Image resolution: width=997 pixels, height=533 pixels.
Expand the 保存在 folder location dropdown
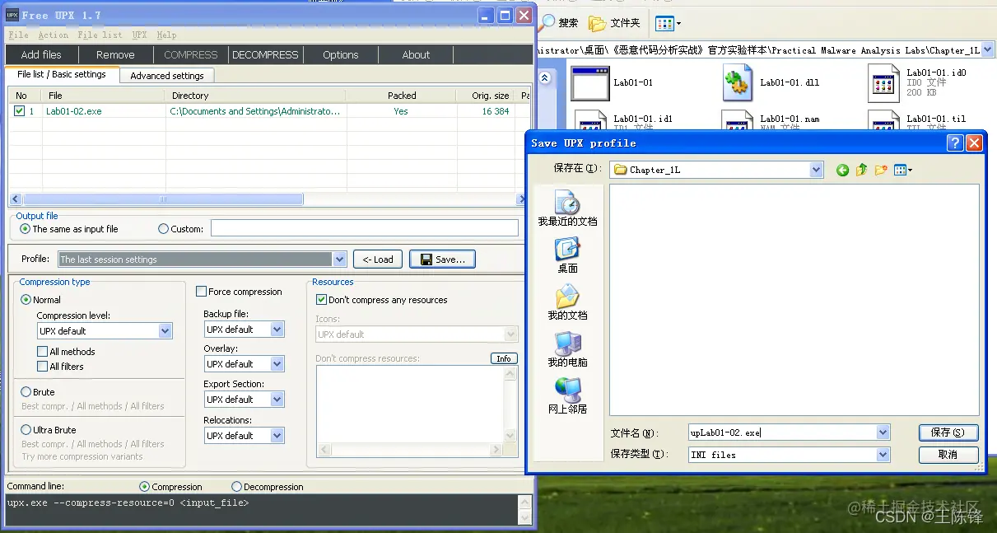[817, 170]
